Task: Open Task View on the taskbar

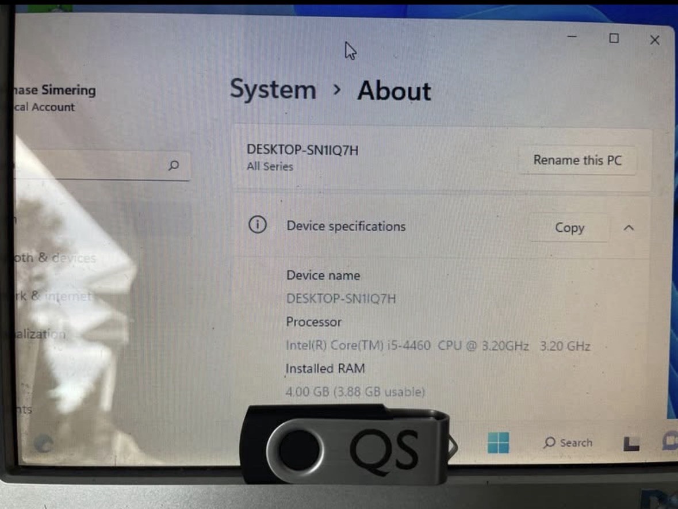Action: coord(629,443)
